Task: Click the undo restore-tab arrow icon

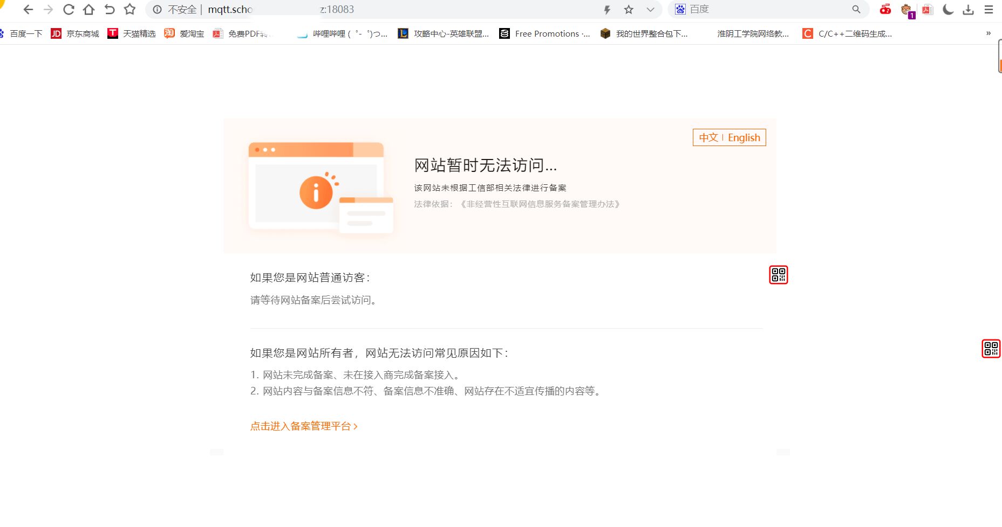Action: (110, 10)
